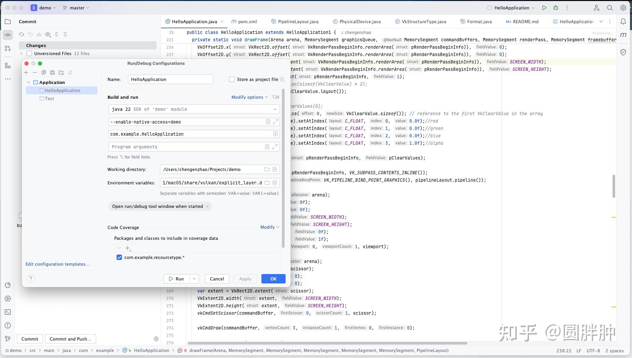The width and height of the screenshot is (632, 358).
Task: Browse for the working directory folder icon
Action: tap(267, 169)
